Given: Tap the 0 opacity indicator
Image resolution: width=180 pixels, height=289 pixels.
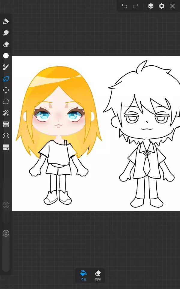Looking at the screenshot, I should click(x=6, y=233).
